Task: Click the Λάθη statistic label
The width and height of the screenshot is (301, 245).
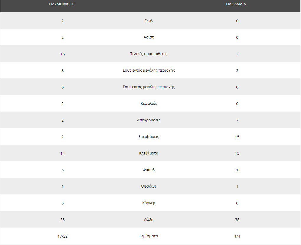Action: tap(149, 220)
